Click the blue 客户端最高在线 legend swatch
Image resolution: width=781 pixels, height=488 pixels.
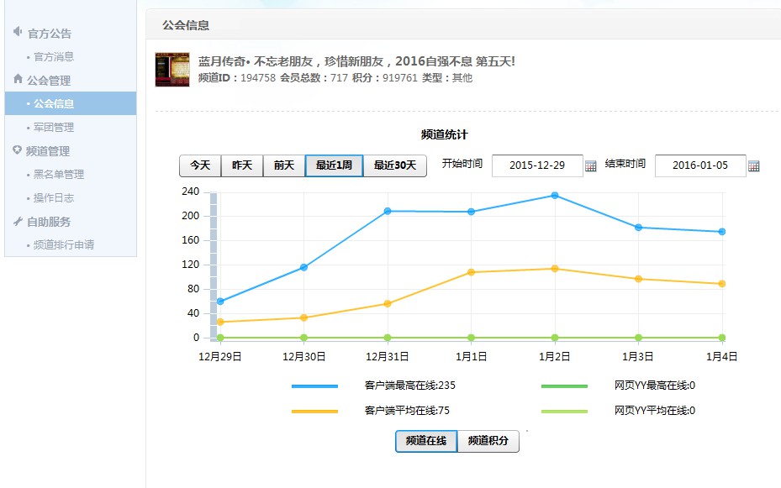click(x=314, y=386)
